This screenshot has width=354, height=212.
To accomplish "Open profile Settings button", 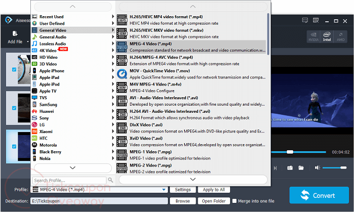I will coord(183,190).
